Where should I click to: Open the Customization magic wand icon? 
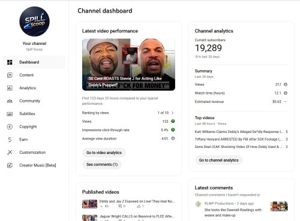click(x=10, y=152)
